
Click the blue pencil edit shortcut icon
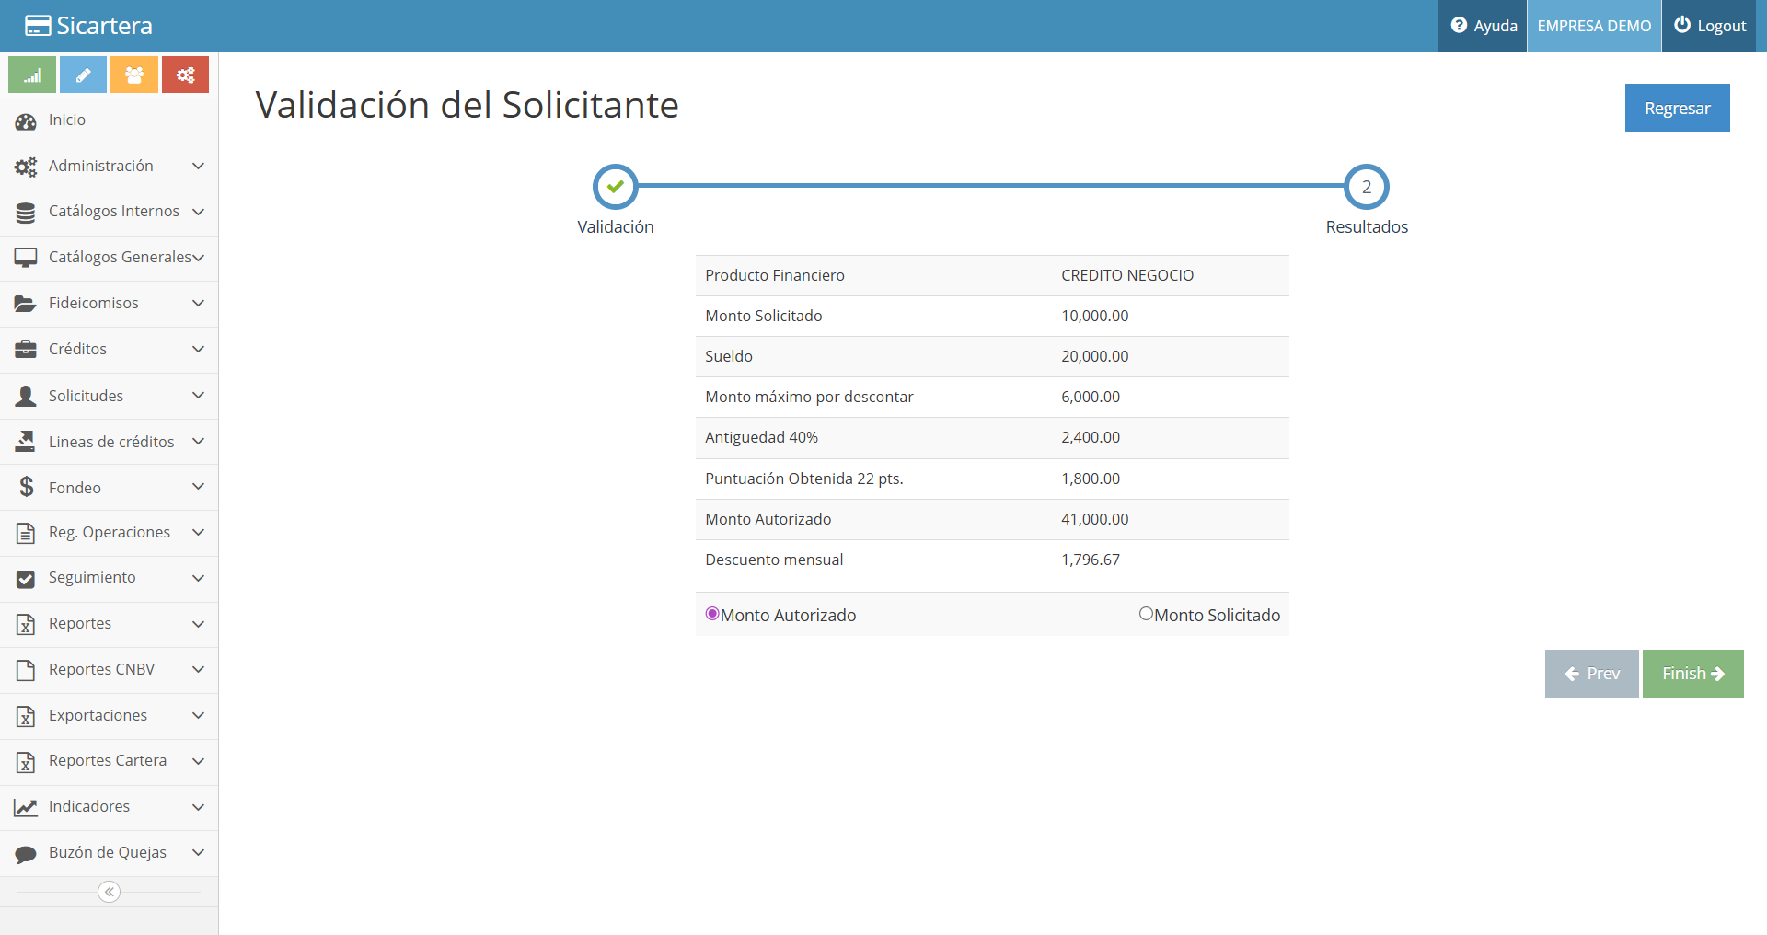[83, 75]
